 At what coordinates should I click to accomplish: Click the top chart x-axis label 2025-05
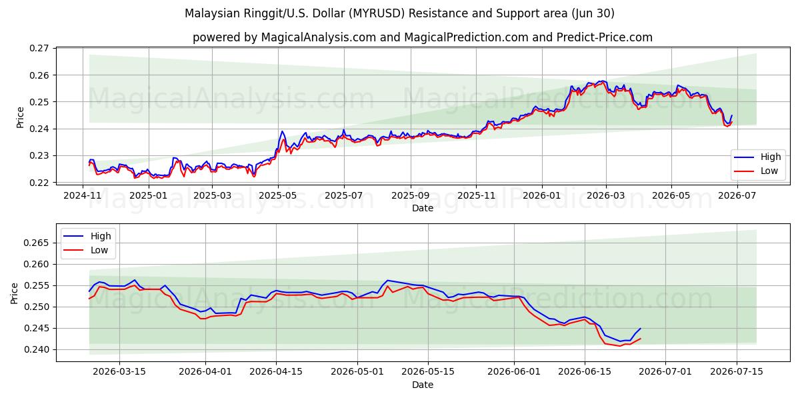click(278, 195)
